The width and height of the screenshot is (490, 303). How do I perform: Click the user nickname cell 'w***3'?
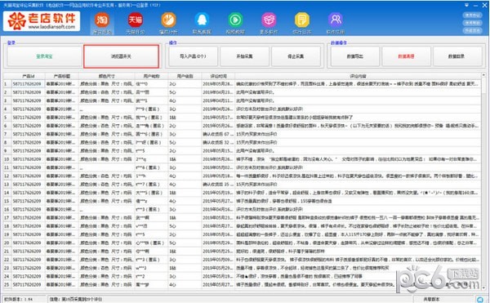click(151, 268)
